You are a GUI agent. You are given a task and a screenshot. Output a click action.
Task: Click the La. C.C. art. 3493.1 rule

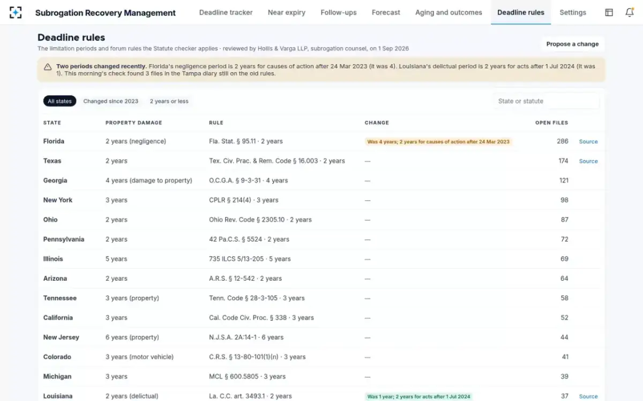coord(250,396)
